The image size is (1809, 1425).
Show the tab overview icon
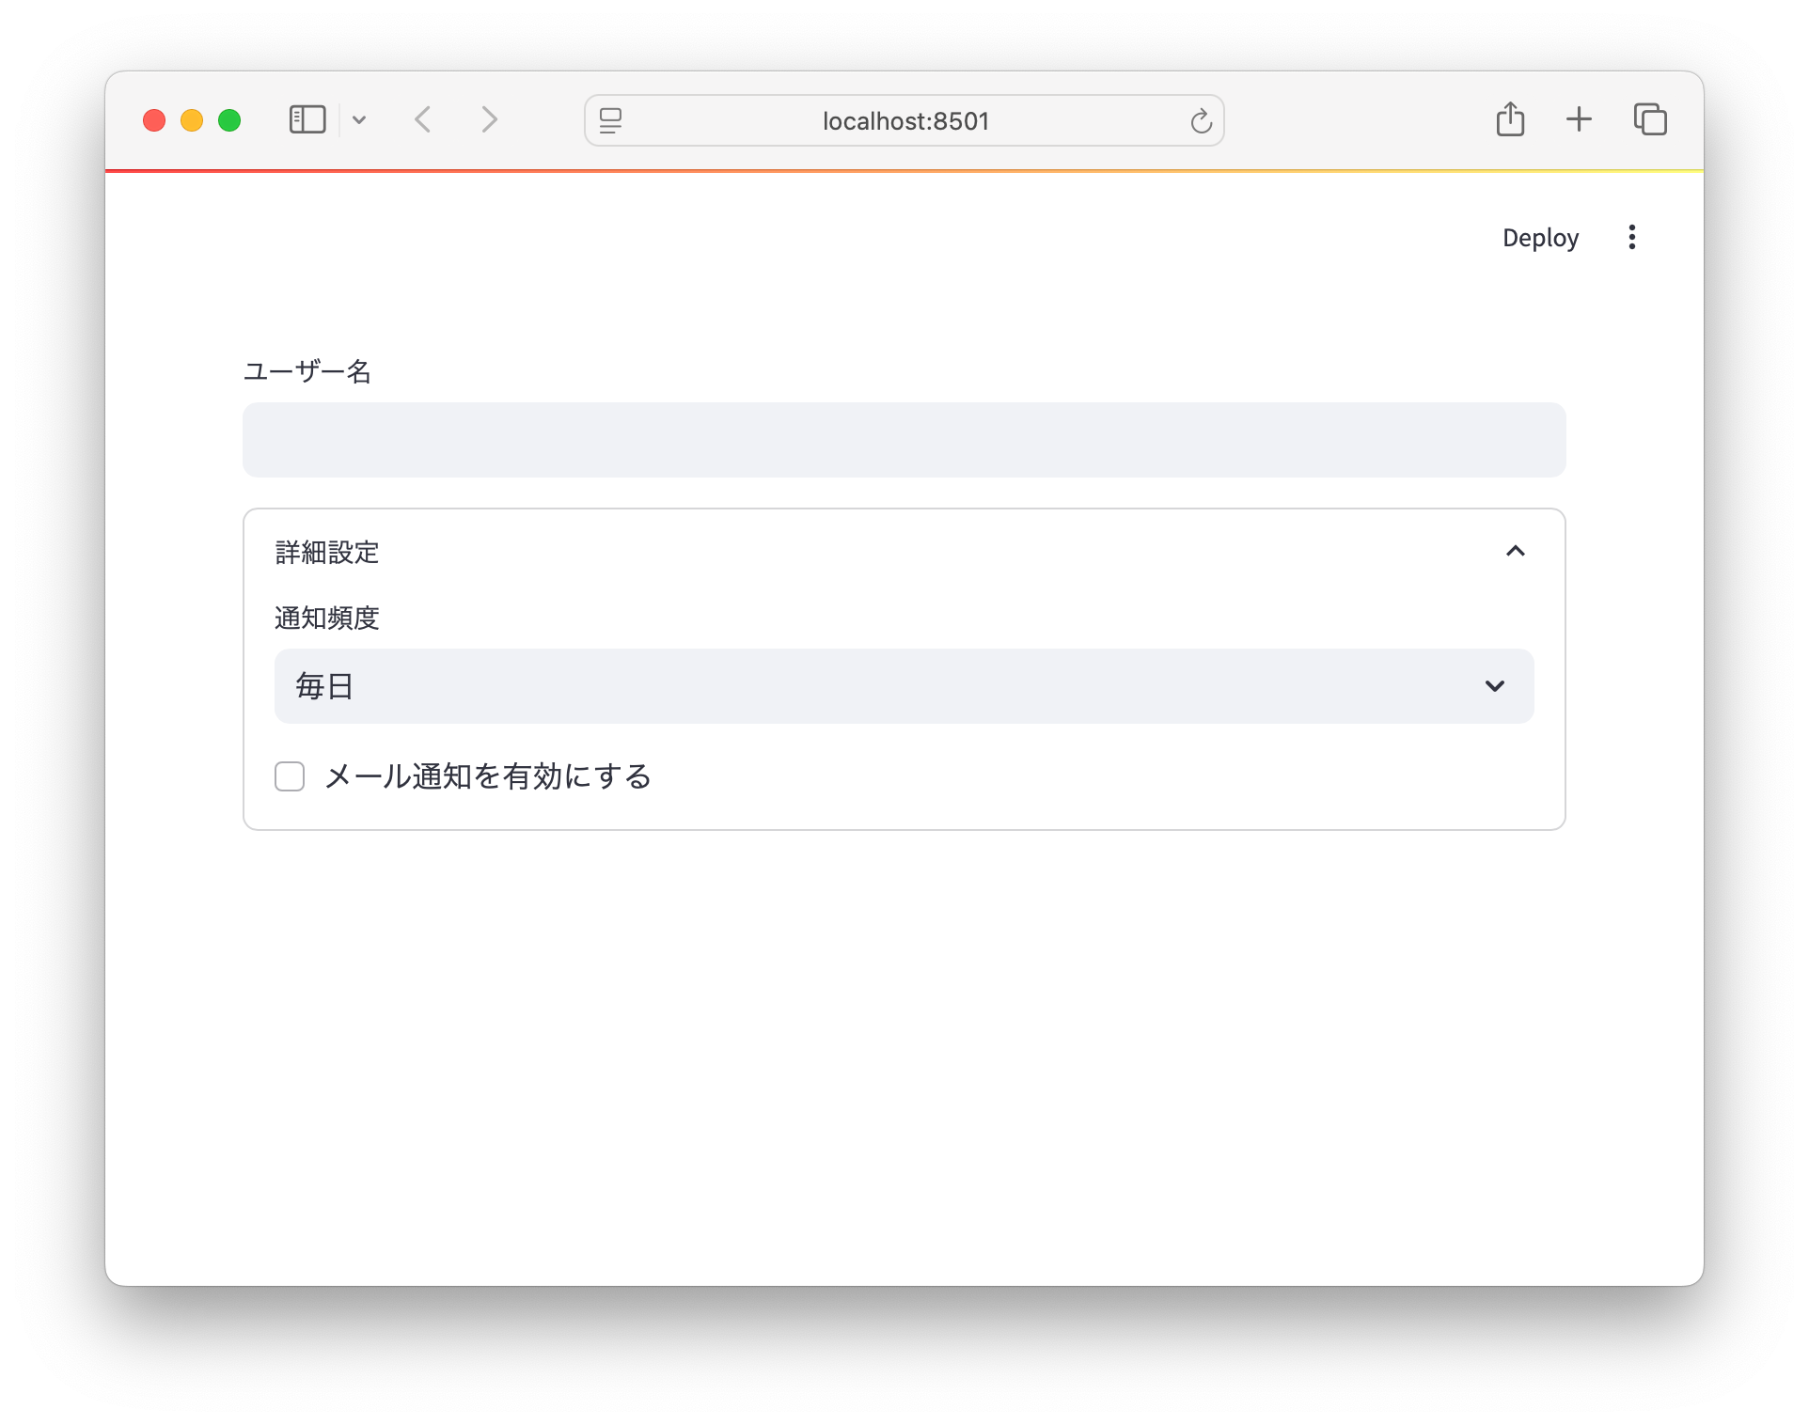click(1651, 119)
